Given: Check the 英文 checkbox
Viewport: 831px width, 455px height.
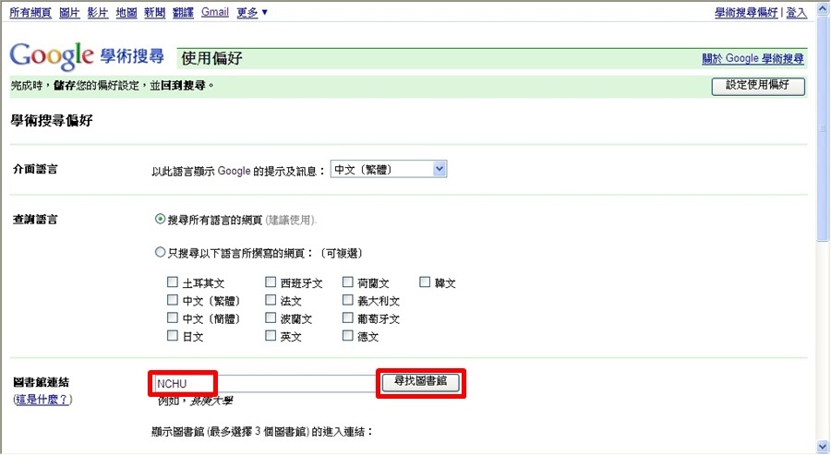Looking at the screenshot, I should (x=271, y=335).
